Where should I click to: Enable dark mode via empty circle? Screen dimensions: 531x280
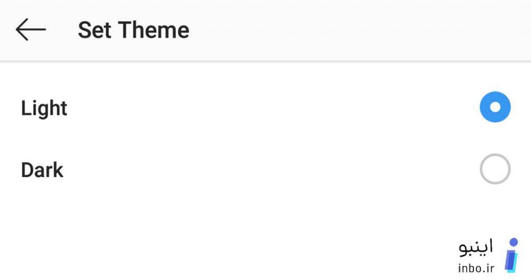point(495,169)
